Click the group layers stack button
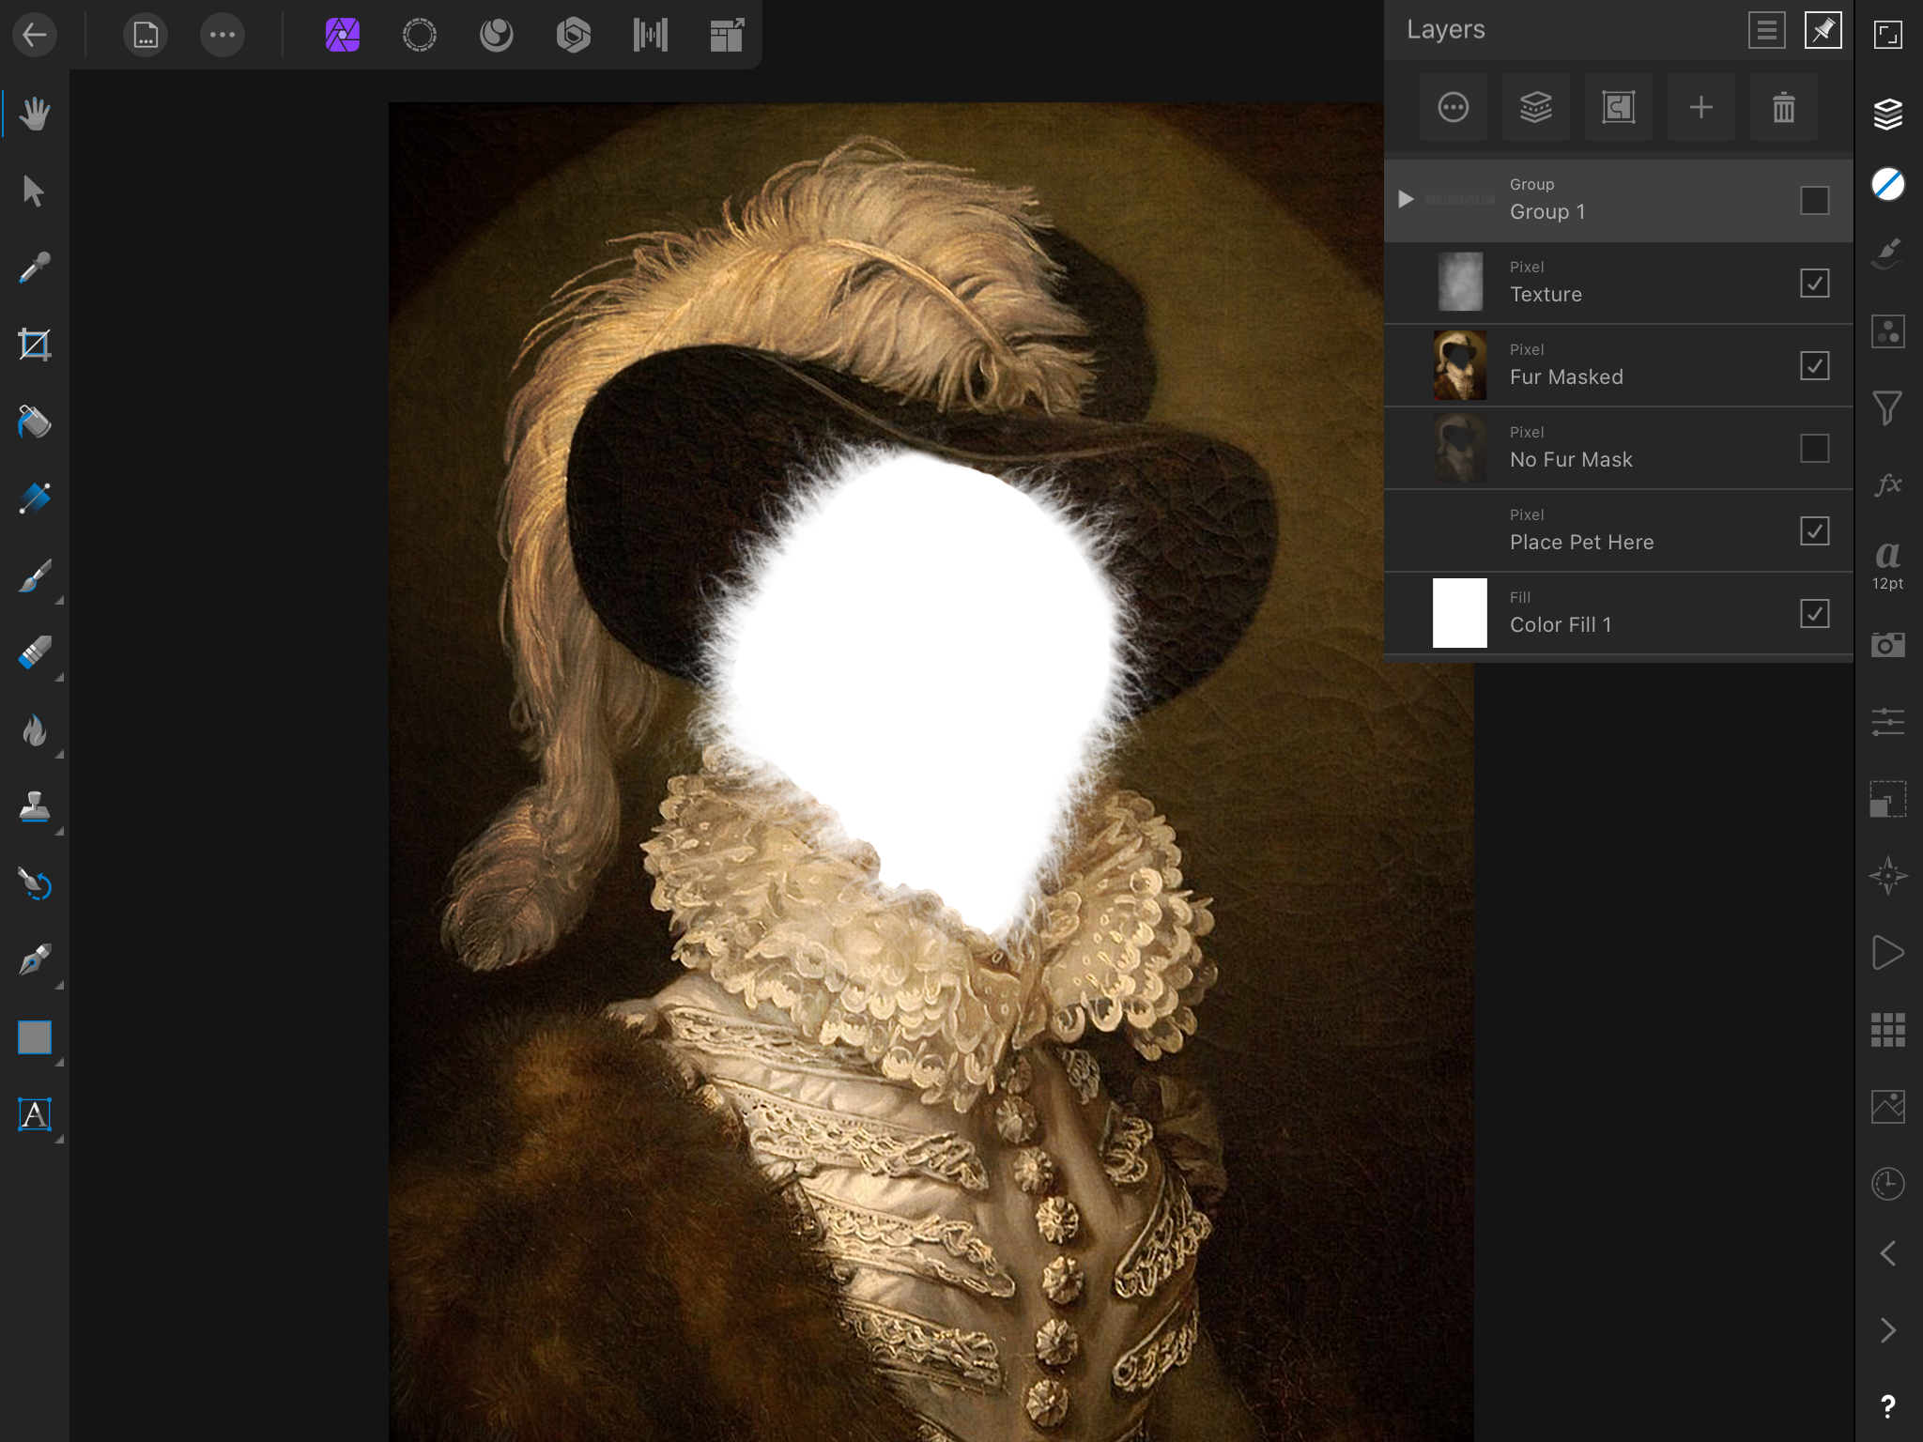 (x=1536, y=107)
